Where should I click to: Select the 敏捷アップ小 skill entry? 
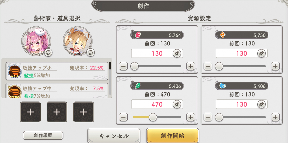(57, 71)
